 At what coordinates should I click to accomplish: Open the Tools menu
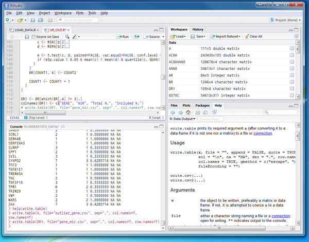click(x=92, y=13)
